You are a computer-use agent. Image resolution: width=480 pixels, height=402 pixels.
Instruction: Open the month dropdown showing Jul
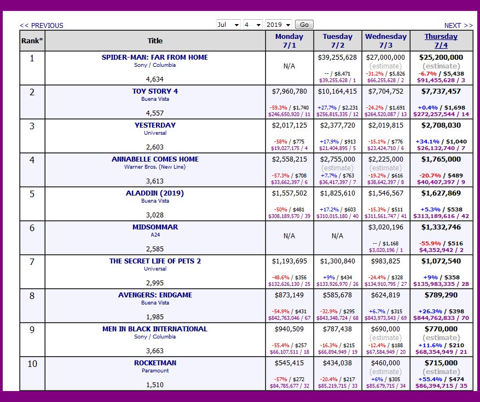(x=228, y=25)
